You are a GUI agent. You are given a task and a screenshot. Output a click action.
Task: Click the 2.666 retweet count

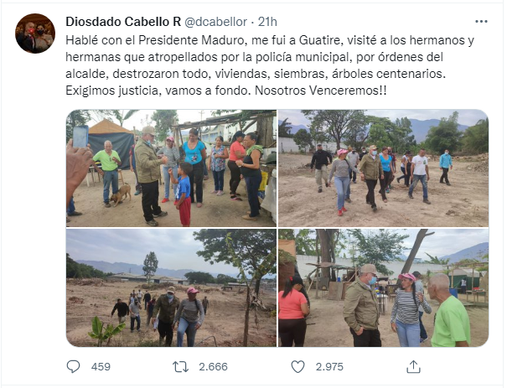point(213,367)
